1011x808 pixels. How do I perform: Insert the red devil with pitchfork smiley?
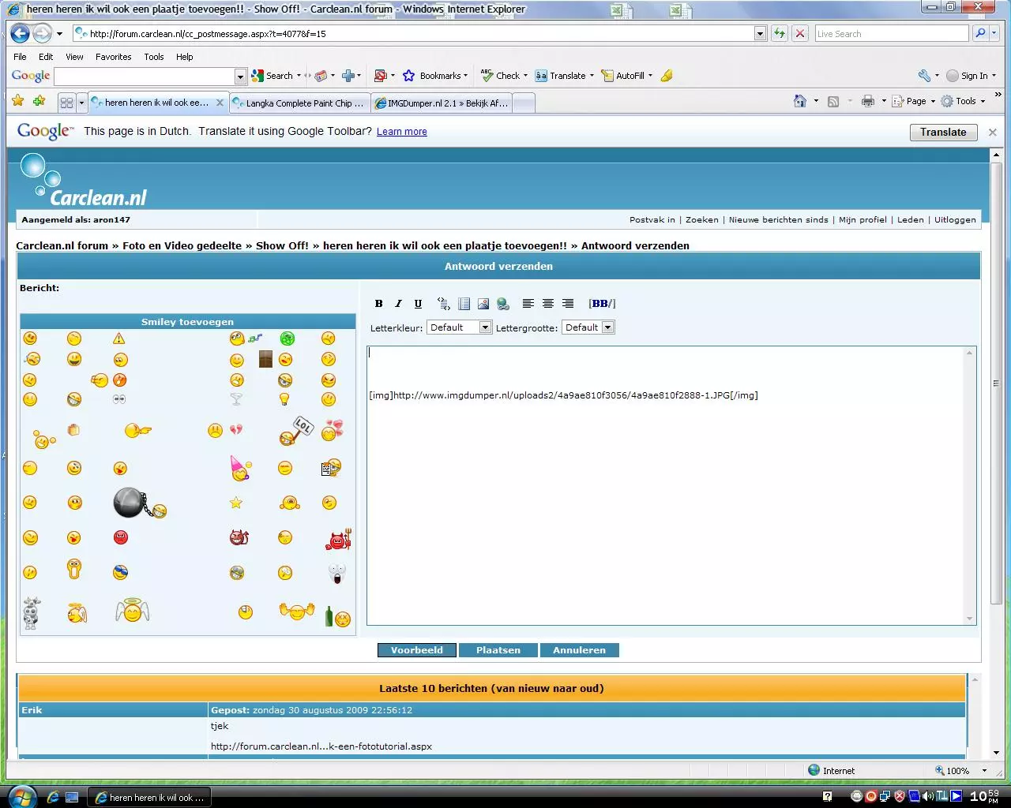(338, 540)
